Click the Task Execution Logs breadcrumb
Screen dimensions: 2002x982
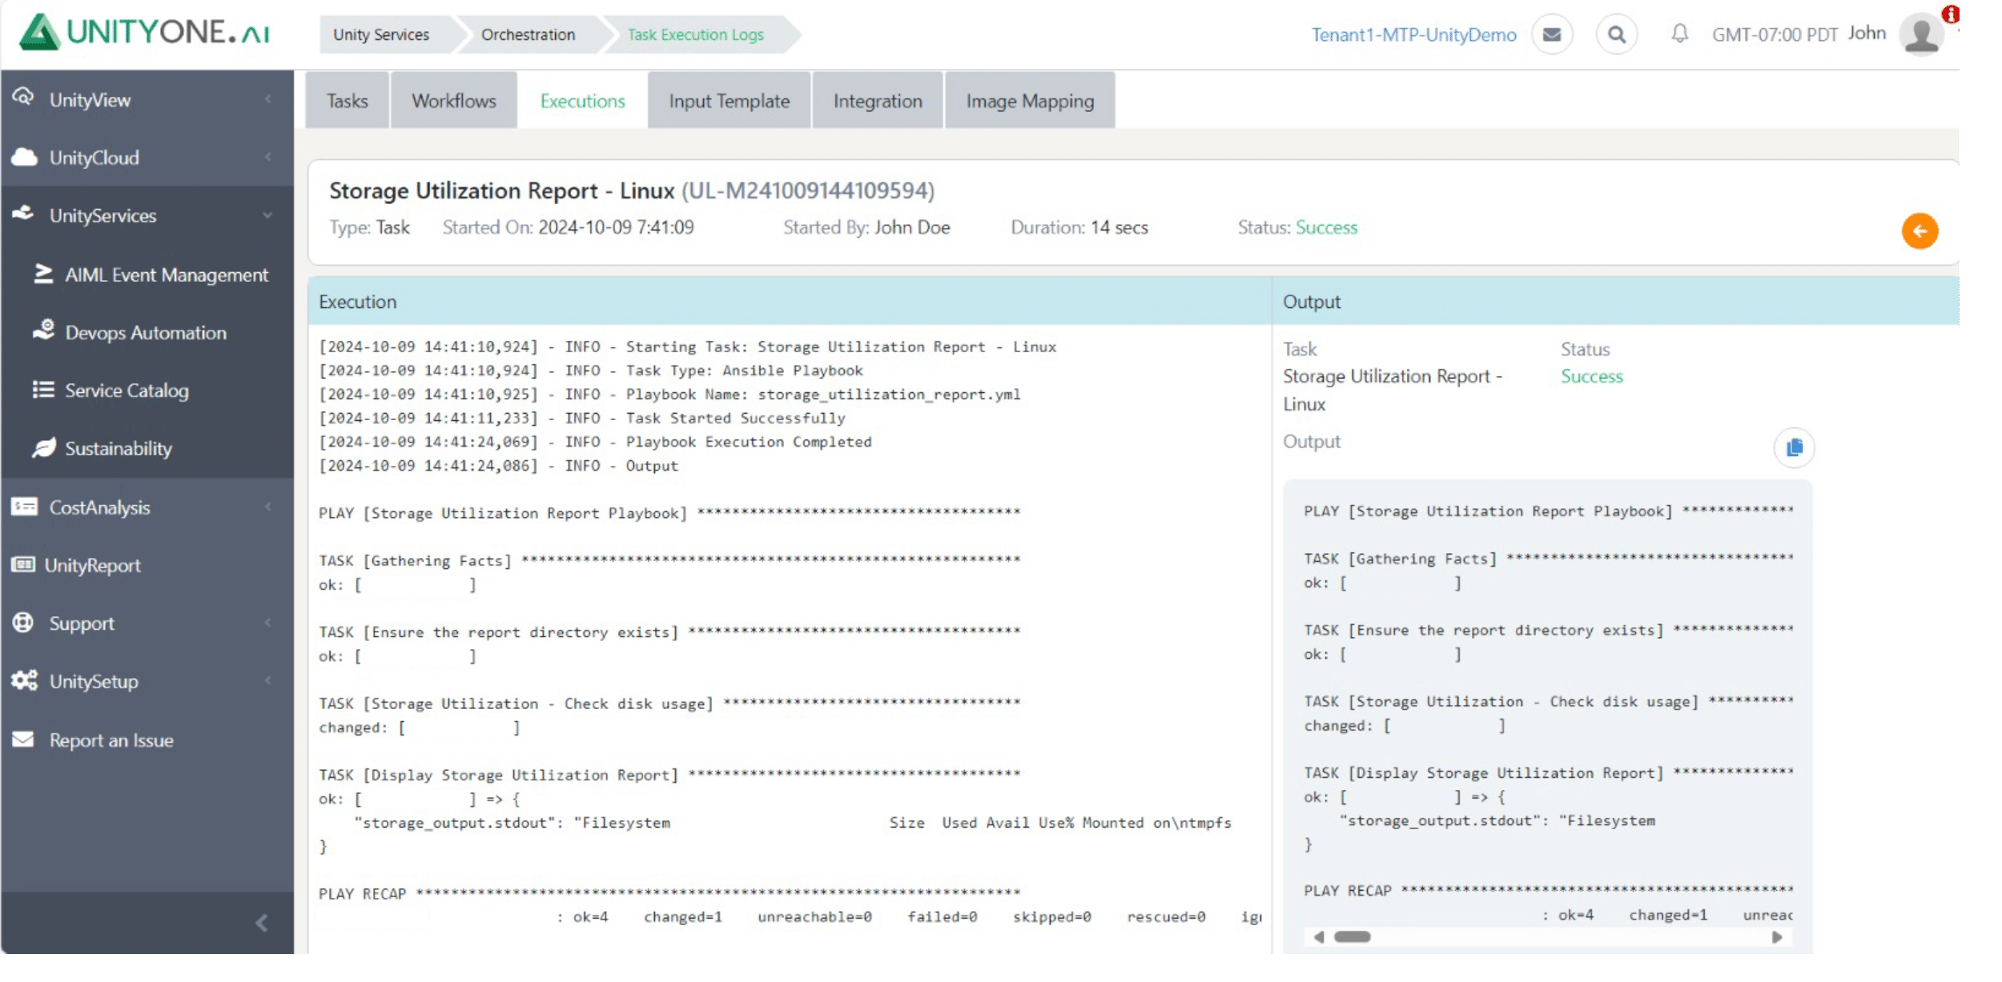(696, 34)
